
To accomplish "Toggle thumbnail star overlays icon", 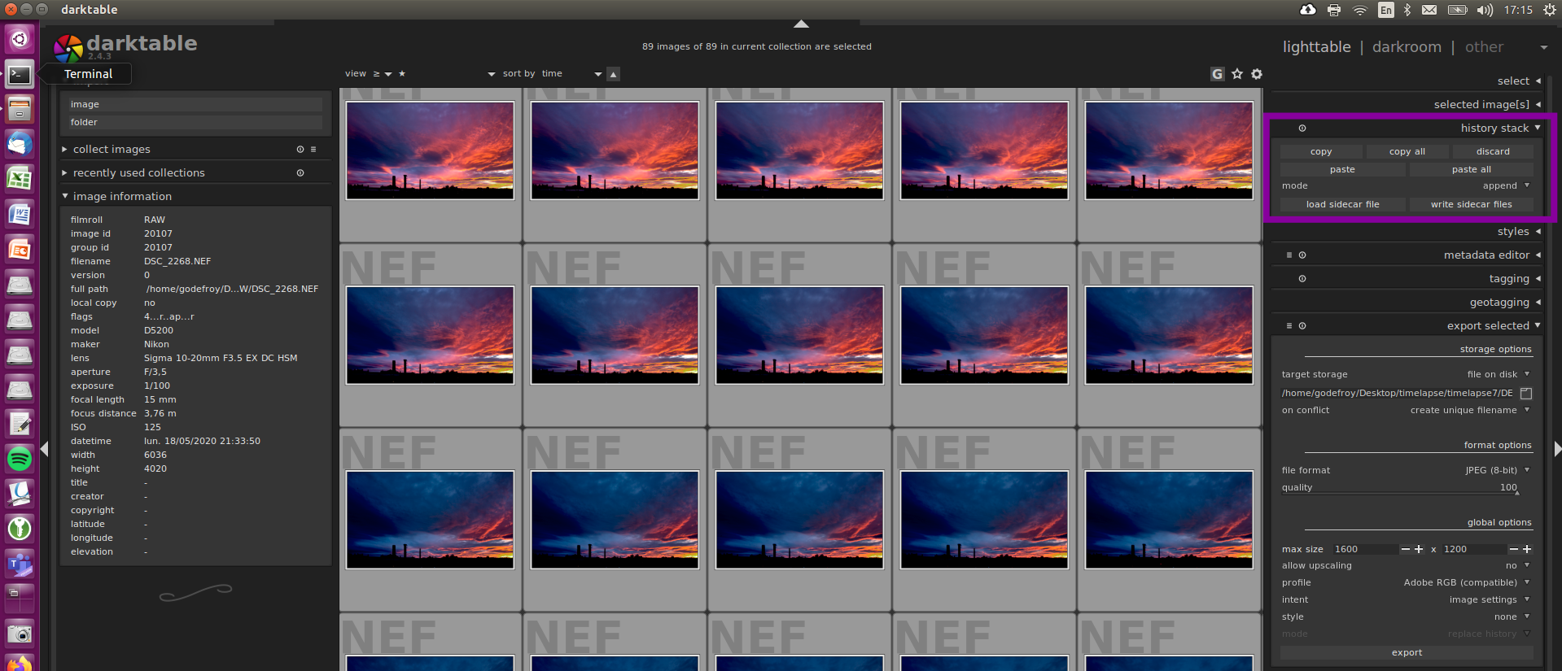I will pos(1237,74).
